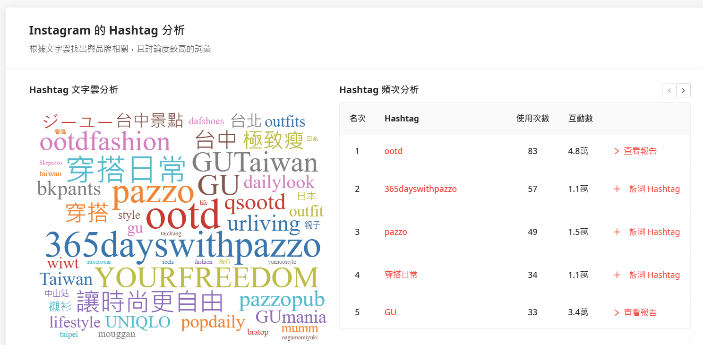Click mouggan in the word cloud
Image resolution: width=703 pixels, height=345 pixels.
pyautogui.click(x=117, y=334)
